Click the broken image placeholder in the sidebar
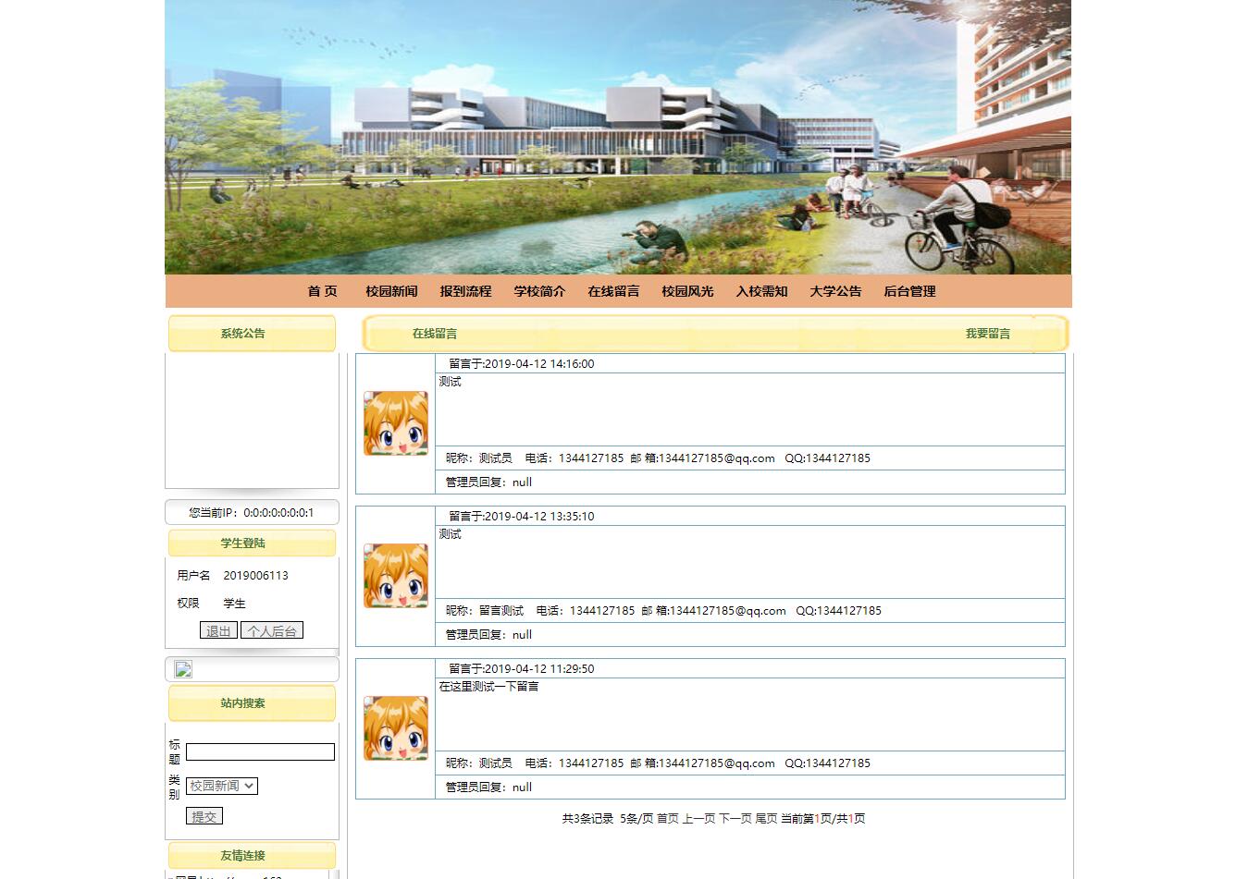This screenshot has height=879, width=1248. click(x=182, y=669)
